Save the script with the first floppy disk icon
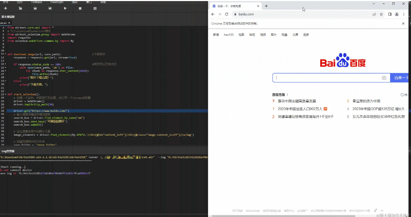The image size is (411, 217). (x=35, y=8)
